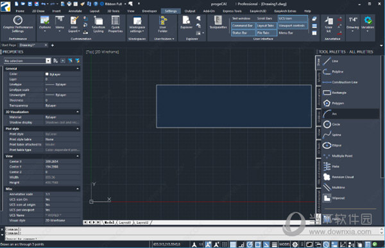385x248 pixels.
Task: Open Graphic Performance Settings
Action: click(18, 24)
